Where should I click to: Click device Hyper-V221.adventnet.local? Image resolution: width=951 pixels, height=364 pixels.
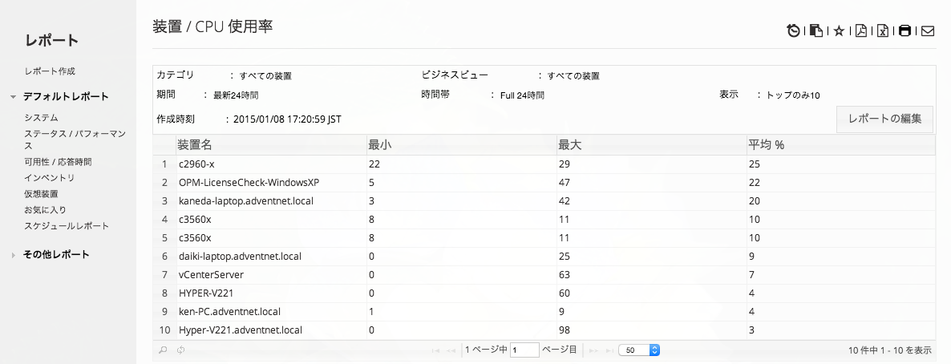pos(241,330)
